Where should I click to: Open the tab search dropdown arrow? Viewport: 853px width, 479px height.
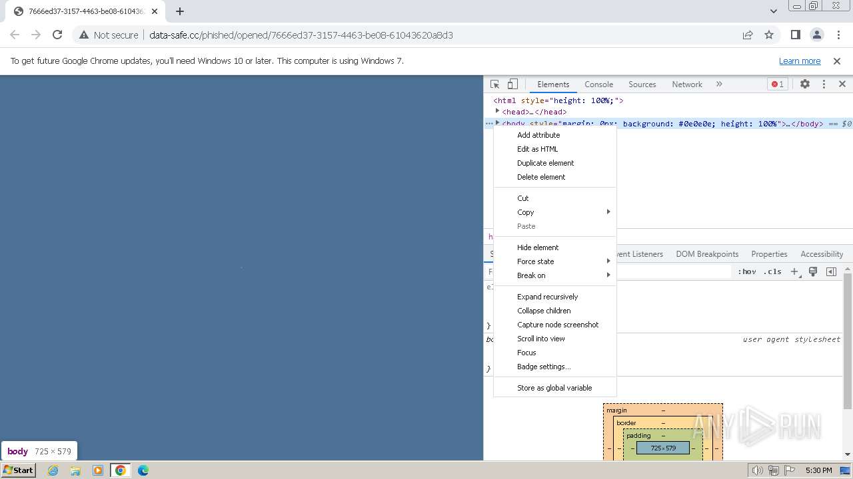773,11
